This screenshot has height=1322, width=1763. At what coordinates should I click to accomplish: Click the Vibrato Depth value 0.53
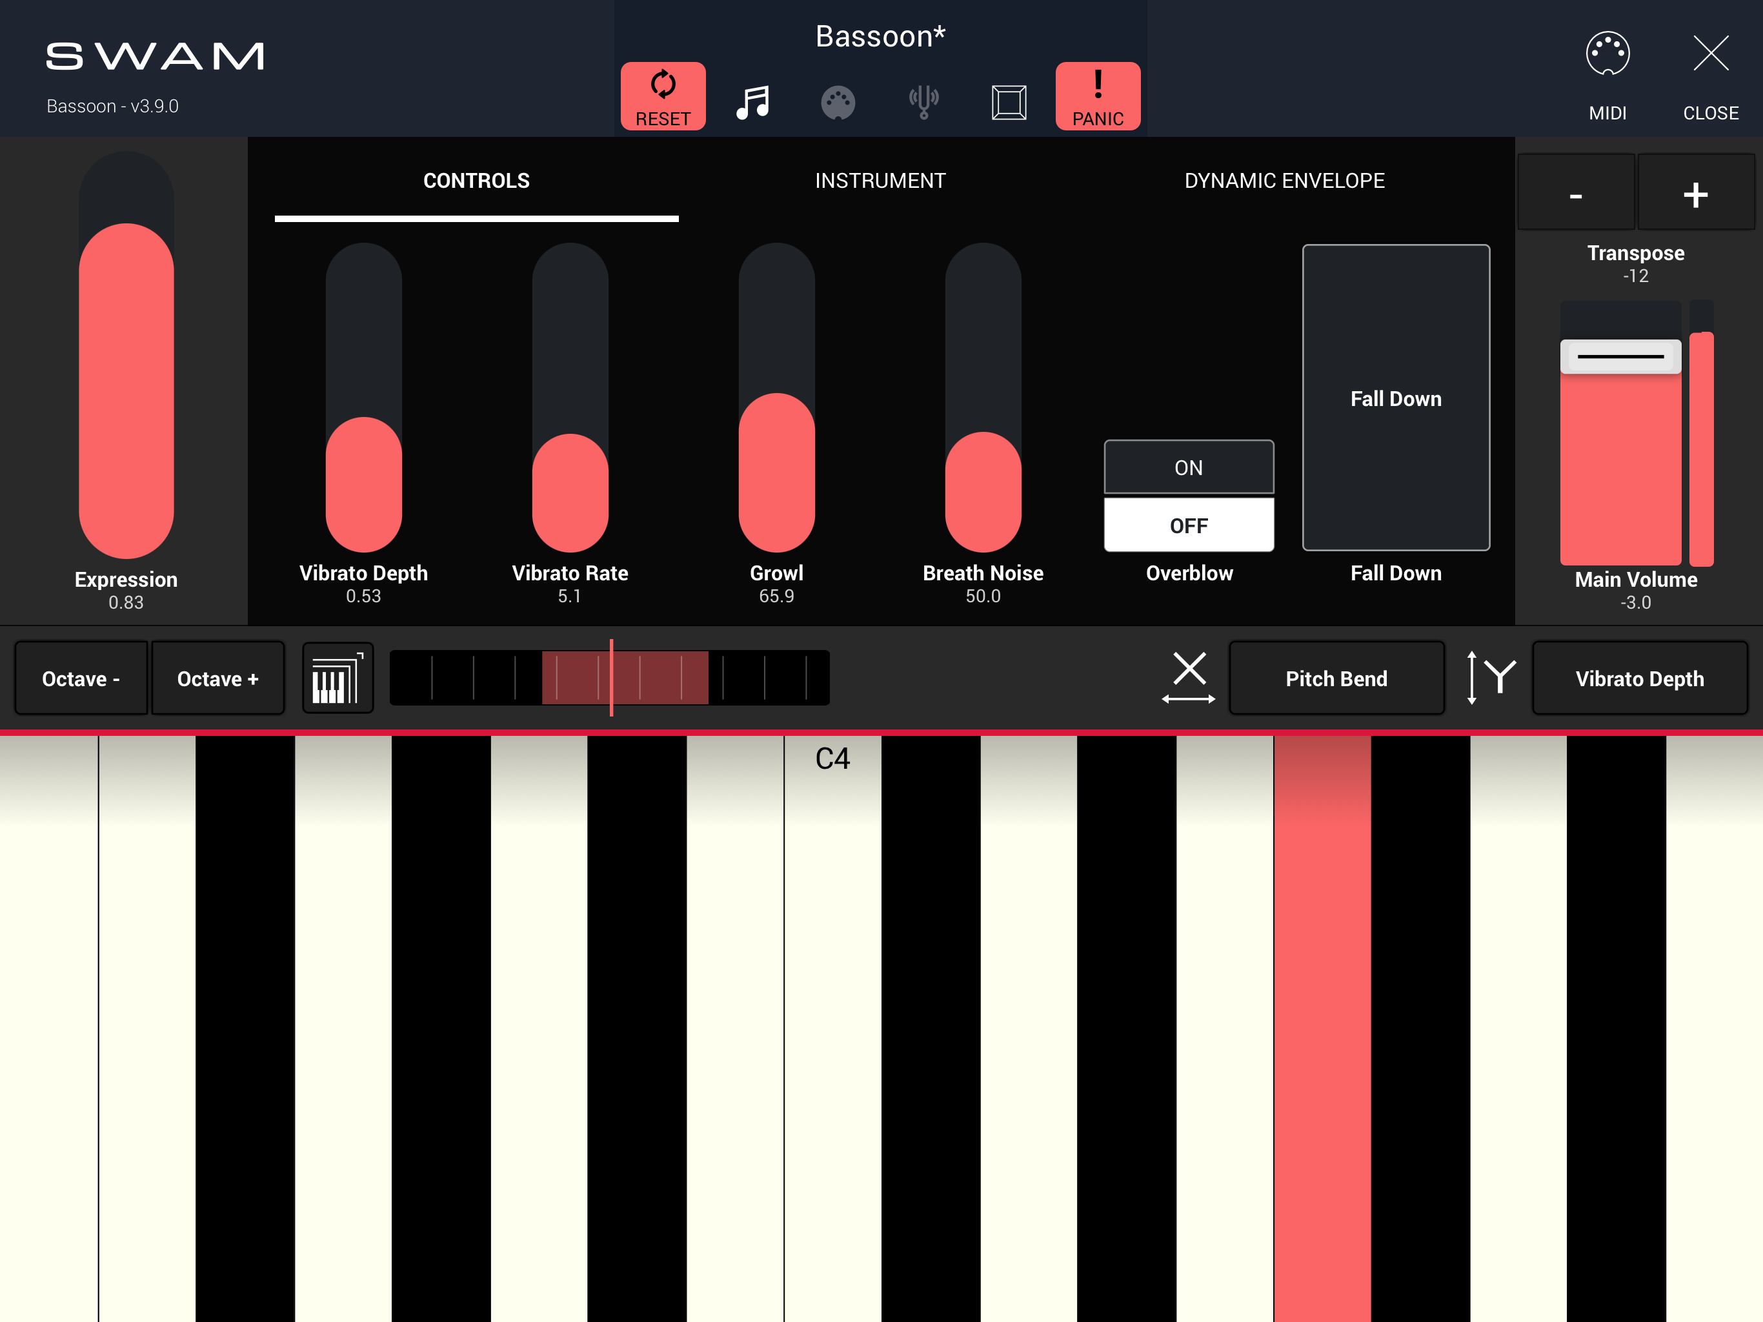click(x=363, y=596)
